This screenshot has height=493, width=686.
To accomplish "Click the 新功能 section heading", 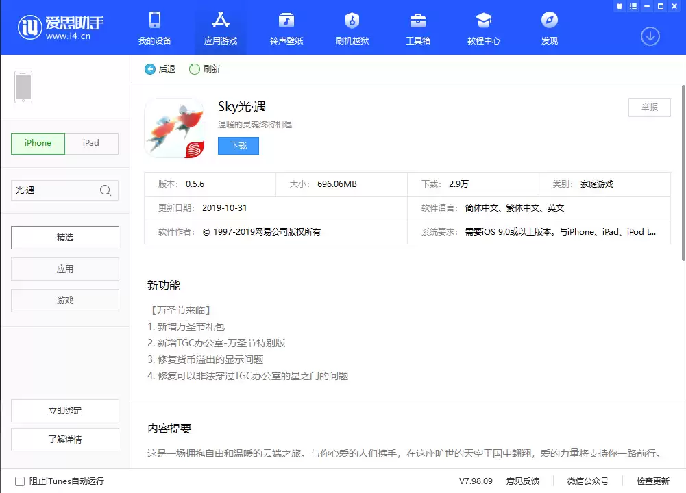I will pyautogui.click(x=164, y=286).
